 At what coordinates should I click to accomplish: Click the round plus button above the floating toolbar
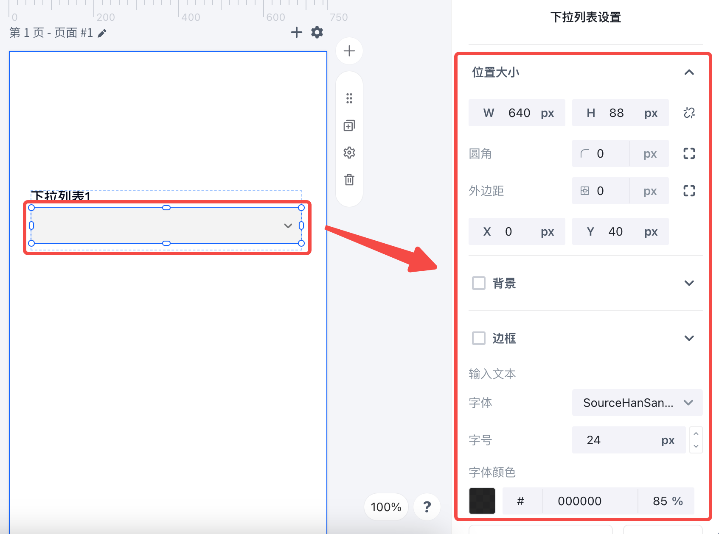tap(349, 51)
